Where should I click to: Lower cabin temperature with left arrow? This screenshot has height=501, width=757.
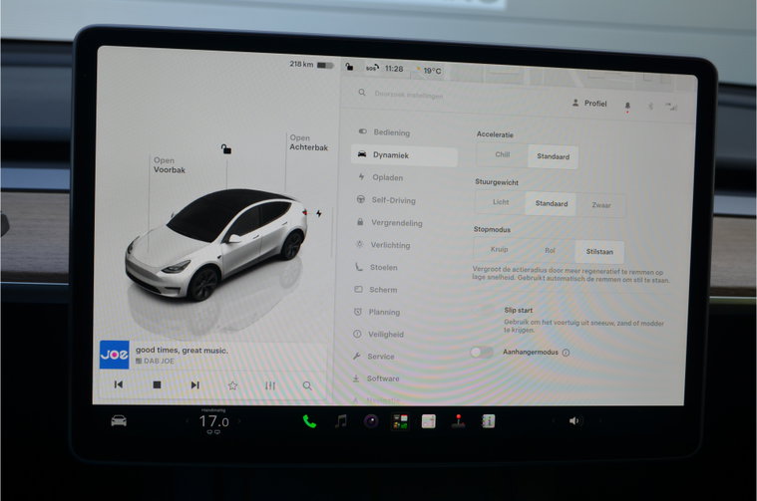(x=187, y=421)
